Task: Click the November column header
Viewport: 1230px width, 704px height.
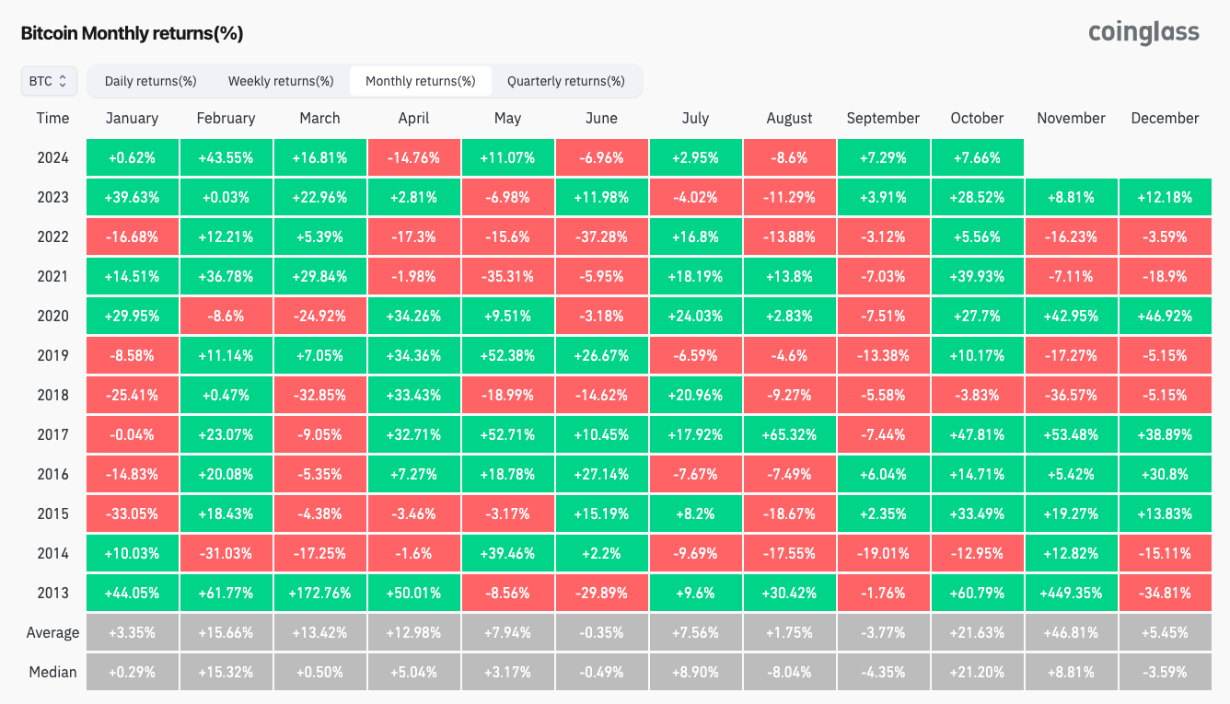Action: tap(1071, 118)
